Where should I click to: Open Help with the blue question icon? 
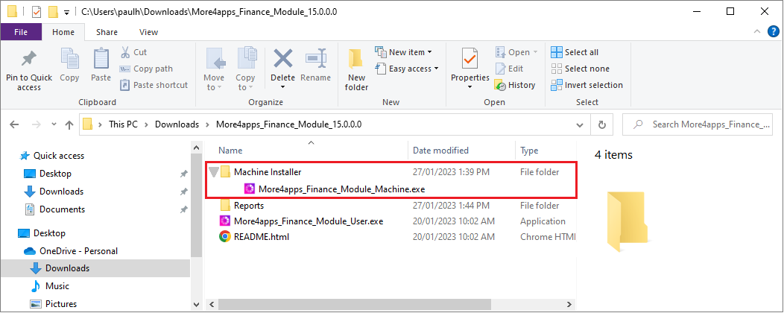click(773, 32)
